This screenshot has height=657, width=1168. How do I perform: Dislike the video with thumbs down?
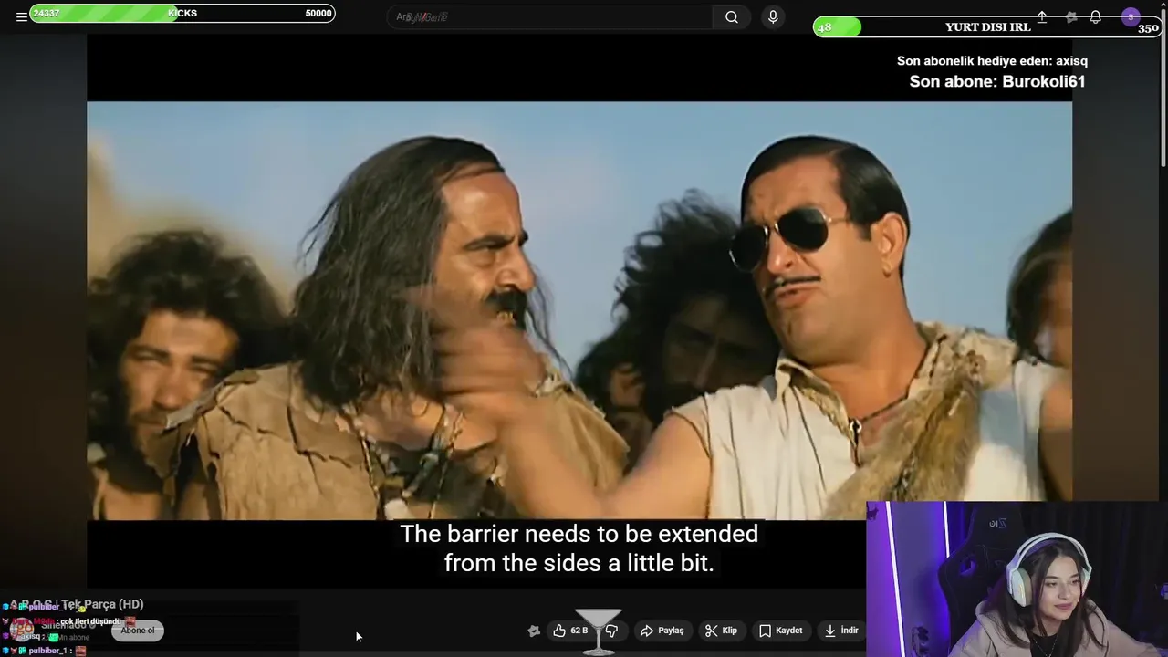612,631
